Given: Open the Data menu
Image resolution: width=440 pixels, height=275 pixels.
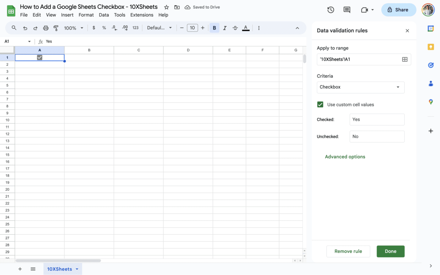Looking at the screenshot, I should coord(104,15).
